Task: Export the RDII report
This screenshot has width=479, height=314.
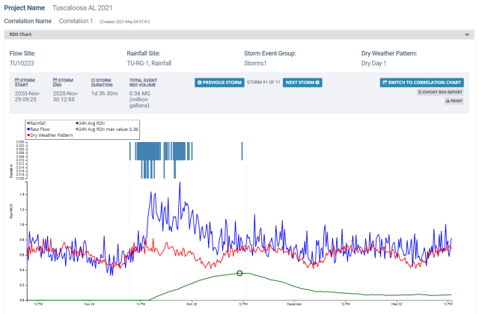Action: pos(440,92)
